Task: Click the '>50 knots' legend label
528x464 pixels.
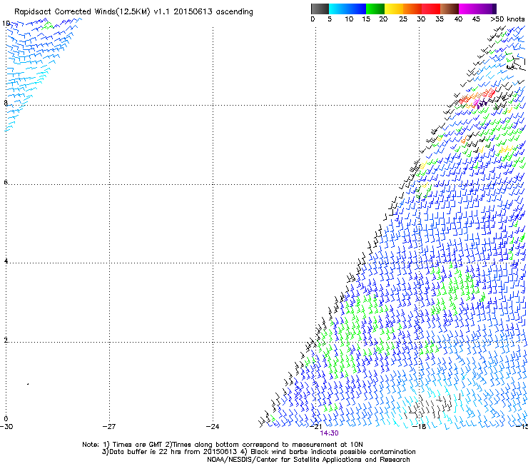Action: coord(507,19)
